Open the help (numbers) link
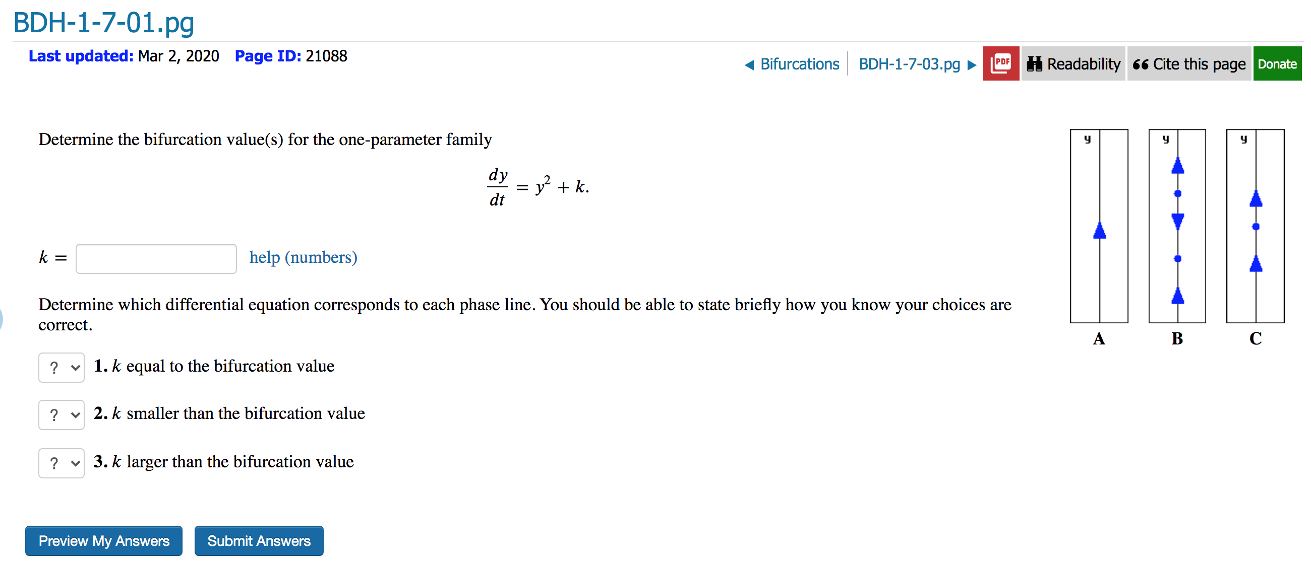The width and height of the screenshot is (1311, 562). [303, 257]
